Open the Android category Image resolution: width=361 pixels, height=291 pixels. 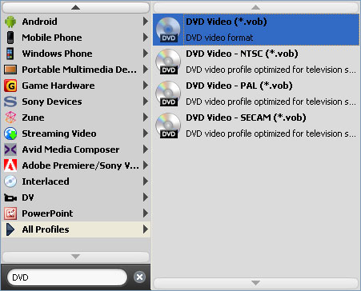(x=76, y=22)
